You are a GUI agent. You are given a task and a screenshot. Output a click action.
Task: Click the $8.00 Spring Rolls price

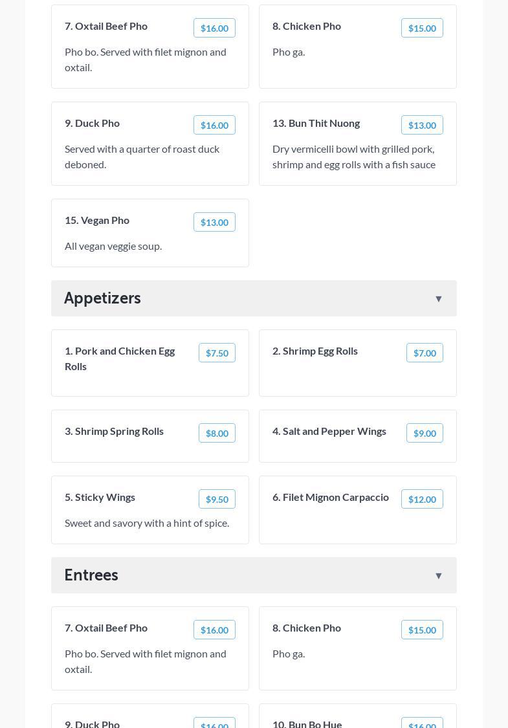coord(217,433)
